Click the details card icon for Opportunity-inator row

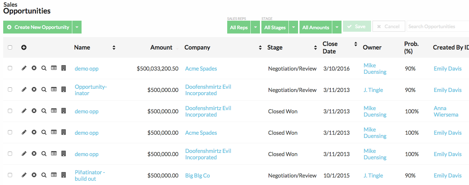pos(54,89)
